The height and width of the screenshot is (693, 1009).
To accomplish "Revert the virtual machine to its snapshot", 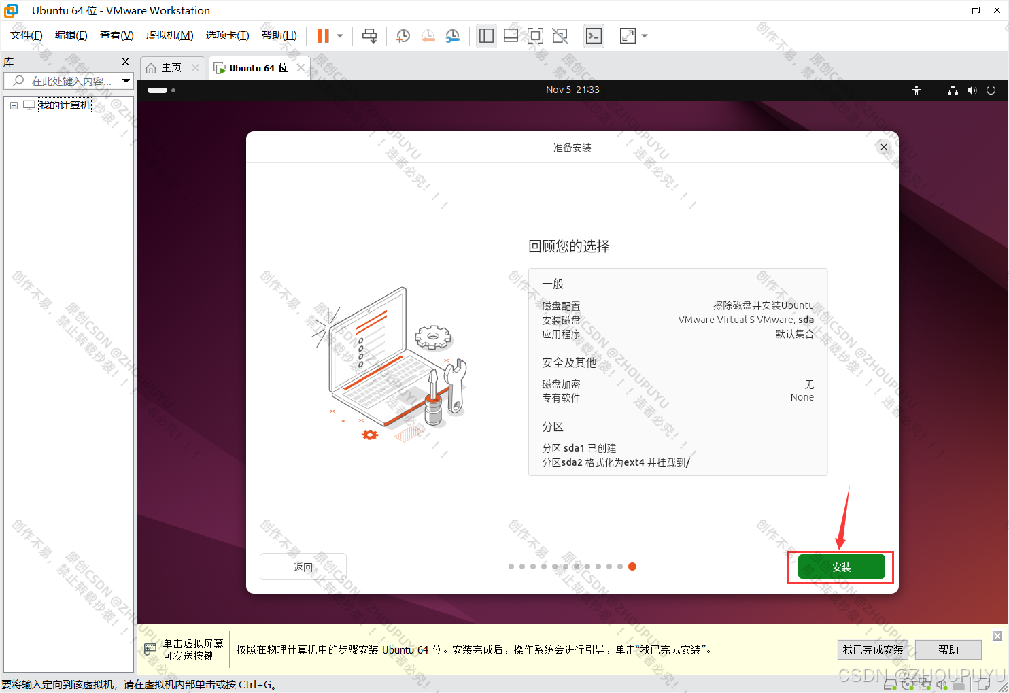I will pos(428,36).
